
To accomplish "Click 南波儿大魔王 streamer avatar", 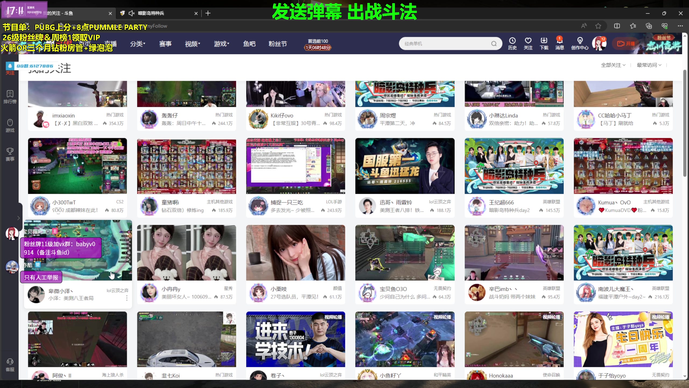I will [x=586, y=293].
